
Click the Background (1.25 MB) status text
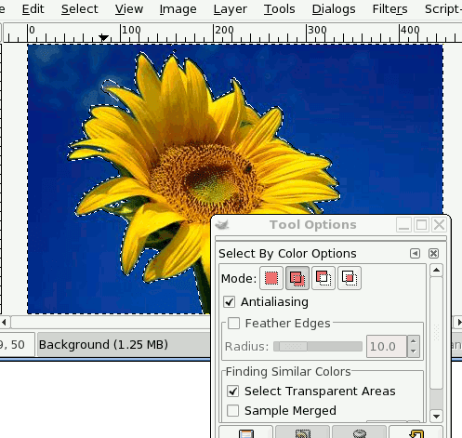pos(103,345)
